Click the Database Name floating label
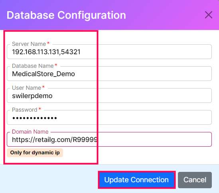 pos(33,66)
